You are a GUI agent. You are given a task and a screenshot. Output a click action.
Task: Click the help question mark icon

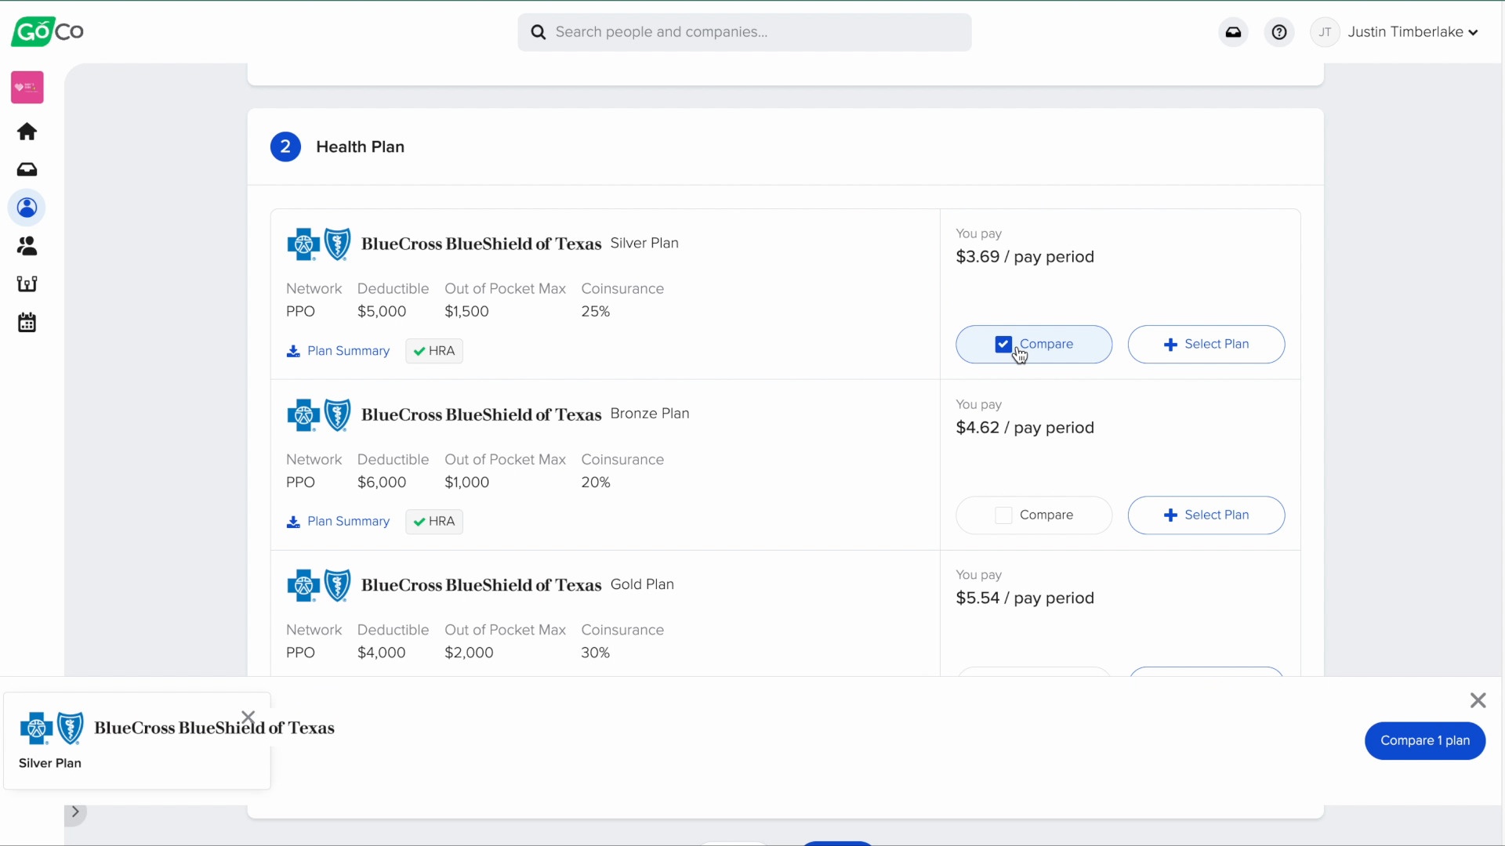point(1279,32)
